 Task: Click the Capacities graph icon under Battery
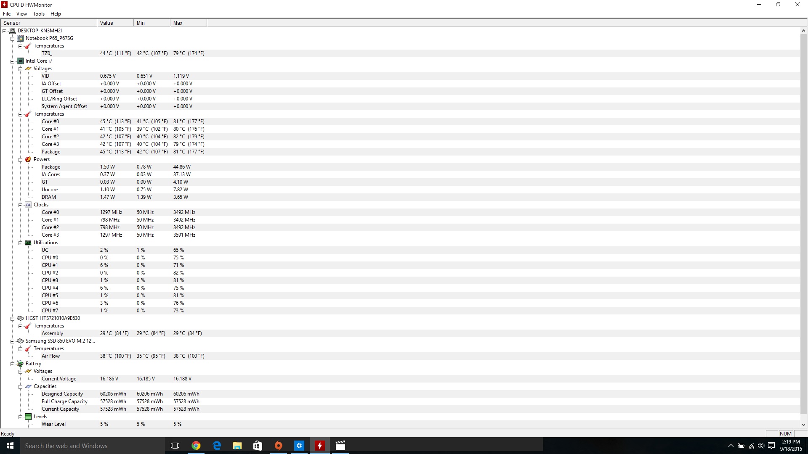[x=28, y=386]
